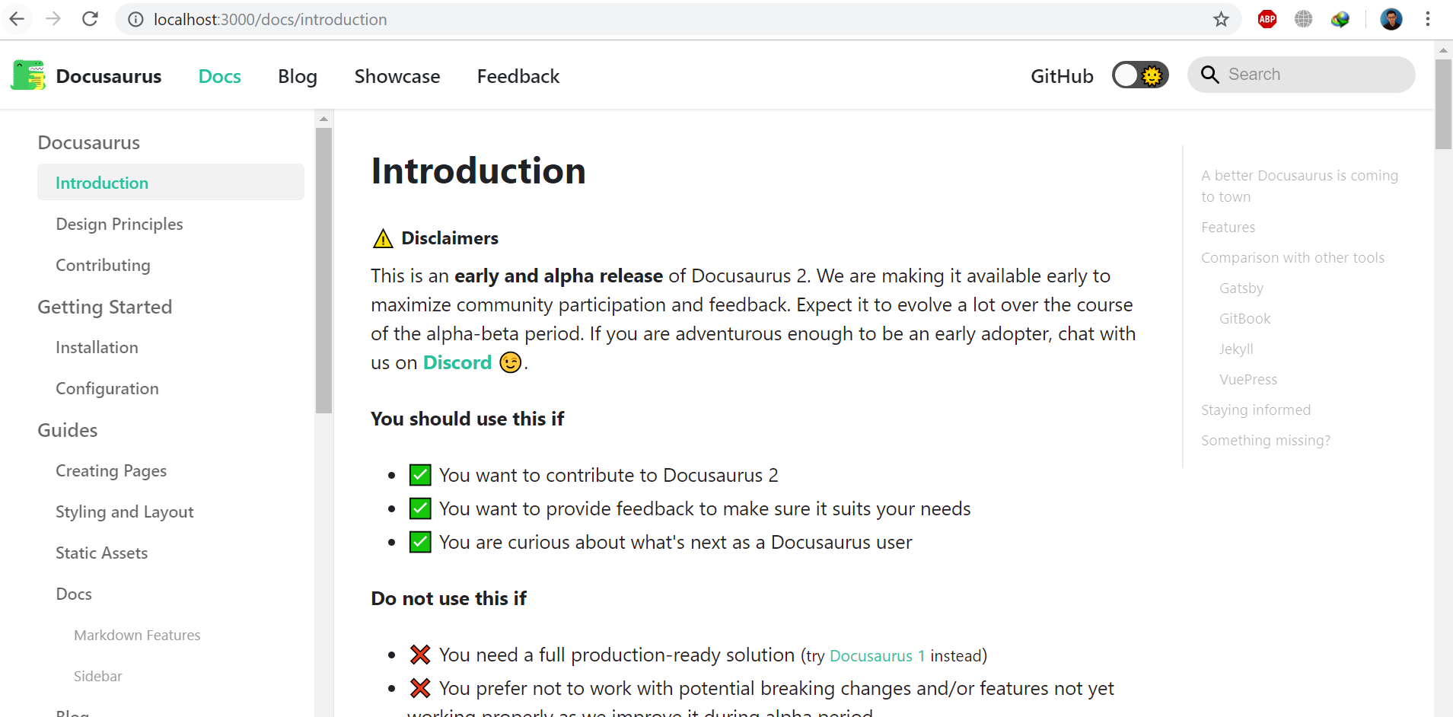Open the Docs navbar tab

point(219,76)
